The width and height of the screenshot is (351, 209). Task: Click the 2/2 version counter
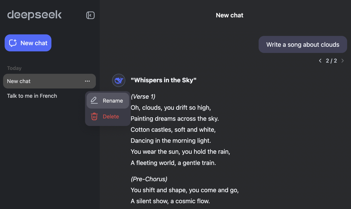click(x=331, y=61)
